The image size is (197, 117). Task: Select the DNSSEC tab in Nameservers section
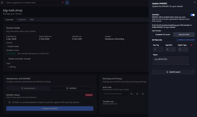pyautogui.click(x=71, y=88)
